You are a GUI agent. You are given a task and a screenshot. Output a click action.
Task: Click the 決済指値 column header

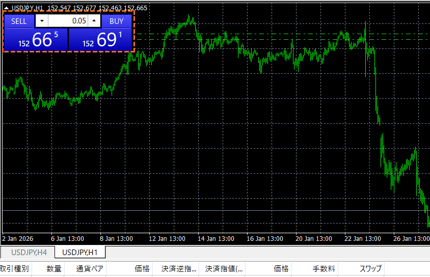pyautogui.click(x=224, y=269)
